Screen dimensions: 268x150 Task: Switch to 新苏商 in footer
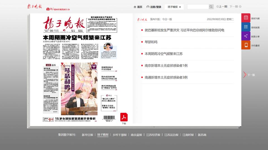pos(202,135)
